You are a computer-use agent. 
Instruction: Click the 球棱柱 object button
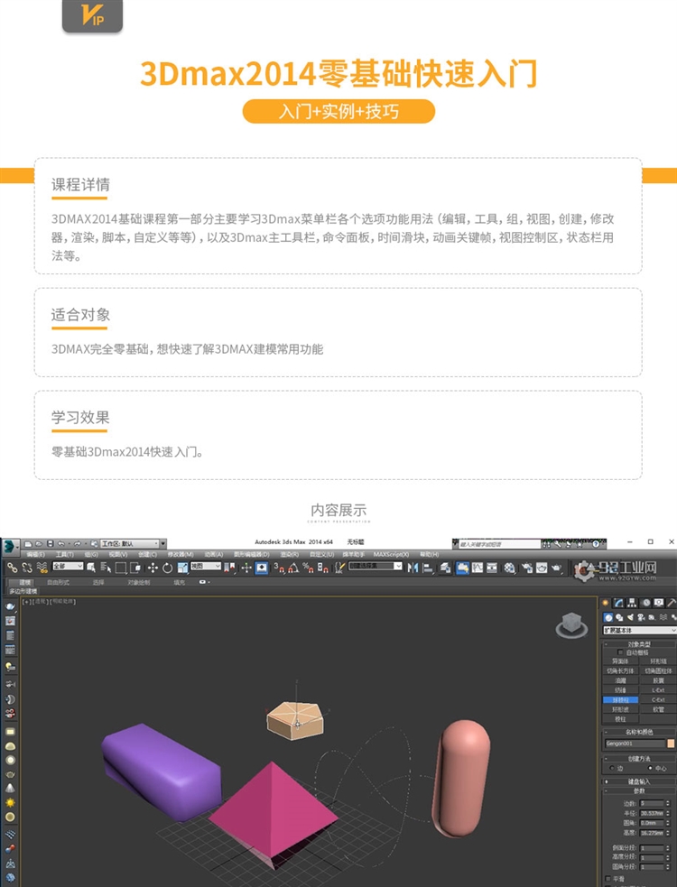pyautogui.click(x=620, y=699)
